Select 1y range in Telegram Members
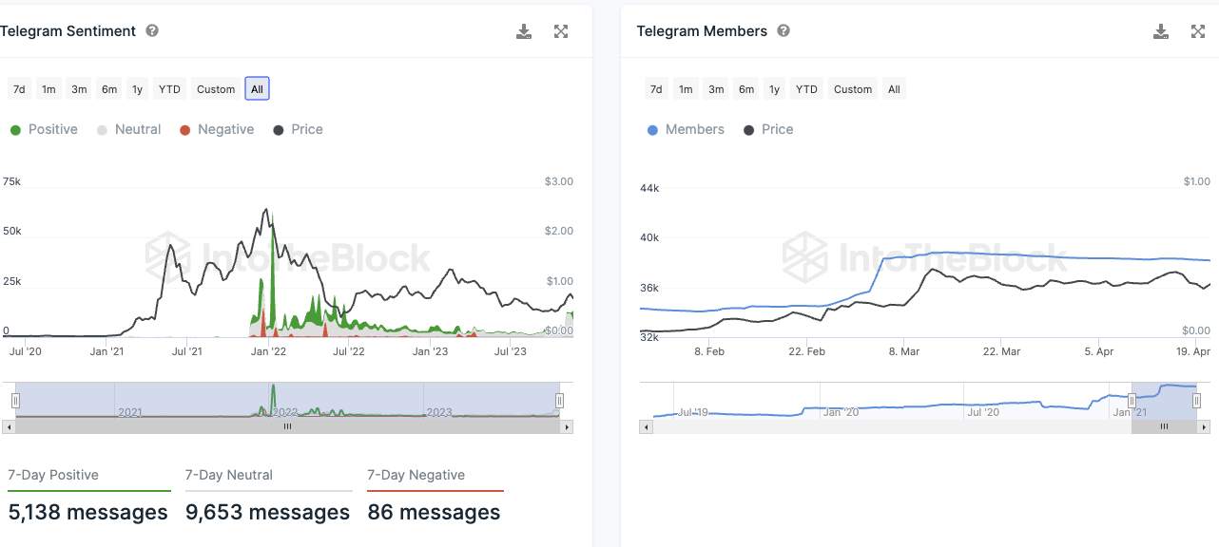This screenshot has width=1219, height=547. pyautogui.click(x=775, y=89)
